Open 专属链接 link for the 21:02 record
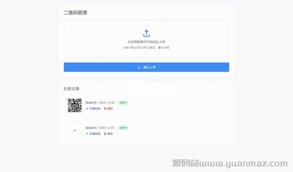Image resolution: width=293 pixels, height=172 pixels. pos(95,109)
